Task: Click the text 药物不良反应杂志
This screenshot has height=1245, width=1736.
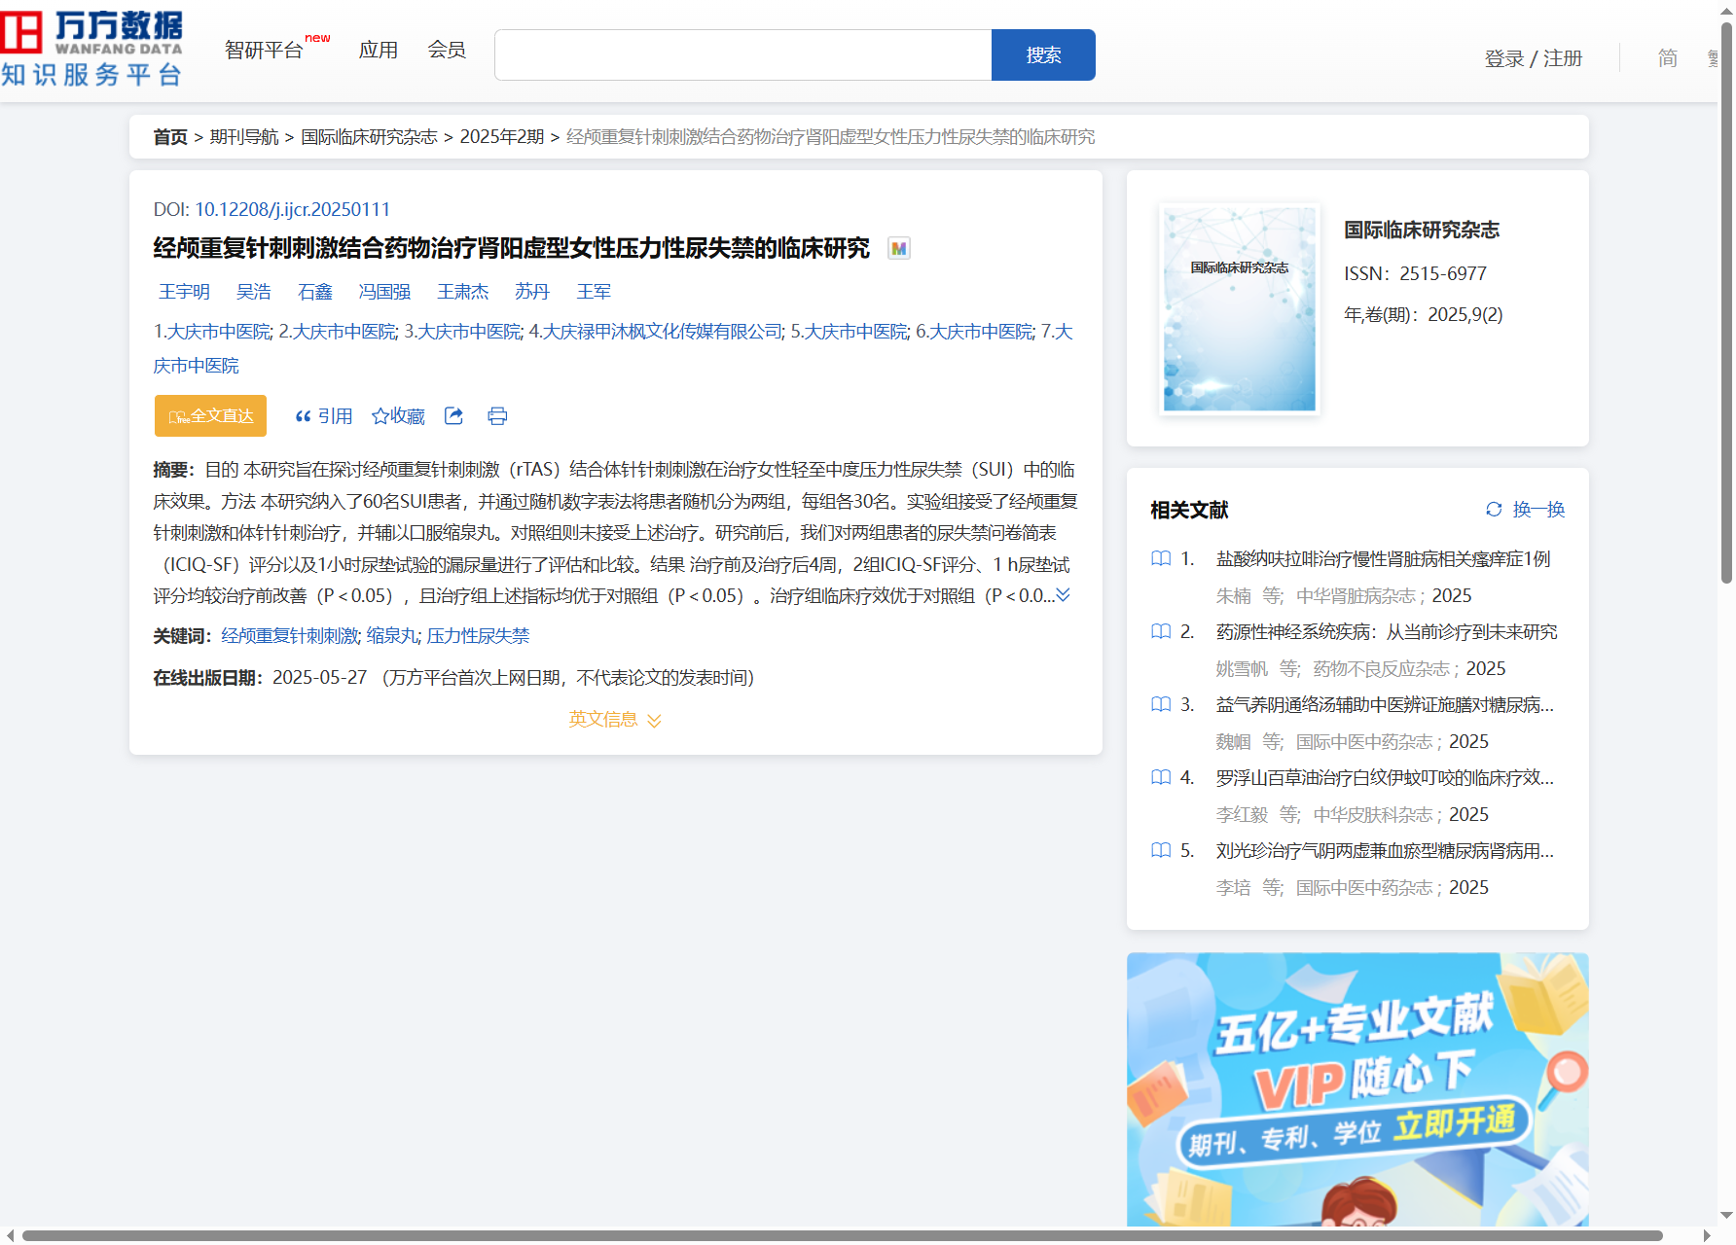Action: tap(1381, 669)
